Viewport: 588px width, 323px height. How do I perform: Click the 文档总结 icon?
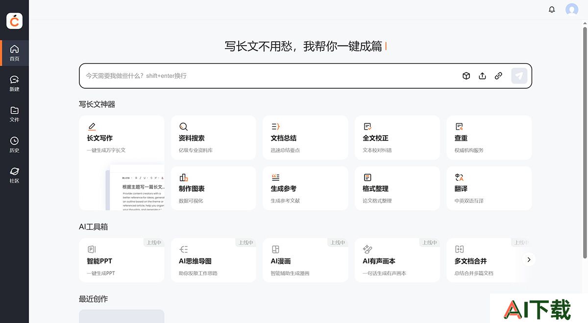point(275,126)
